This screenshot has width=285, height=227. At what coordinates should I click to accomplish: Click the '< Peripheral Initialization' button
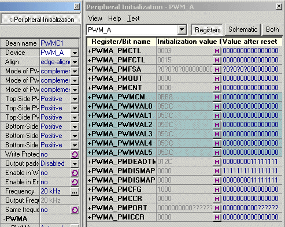(40, 19)
